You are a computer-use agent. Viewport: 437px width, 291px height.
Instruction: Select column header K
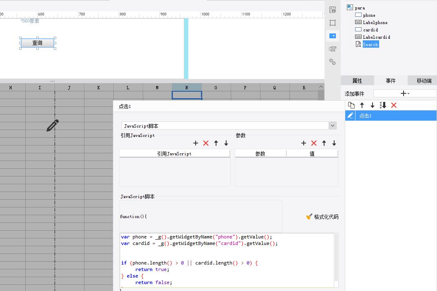(x=99, y=88)
